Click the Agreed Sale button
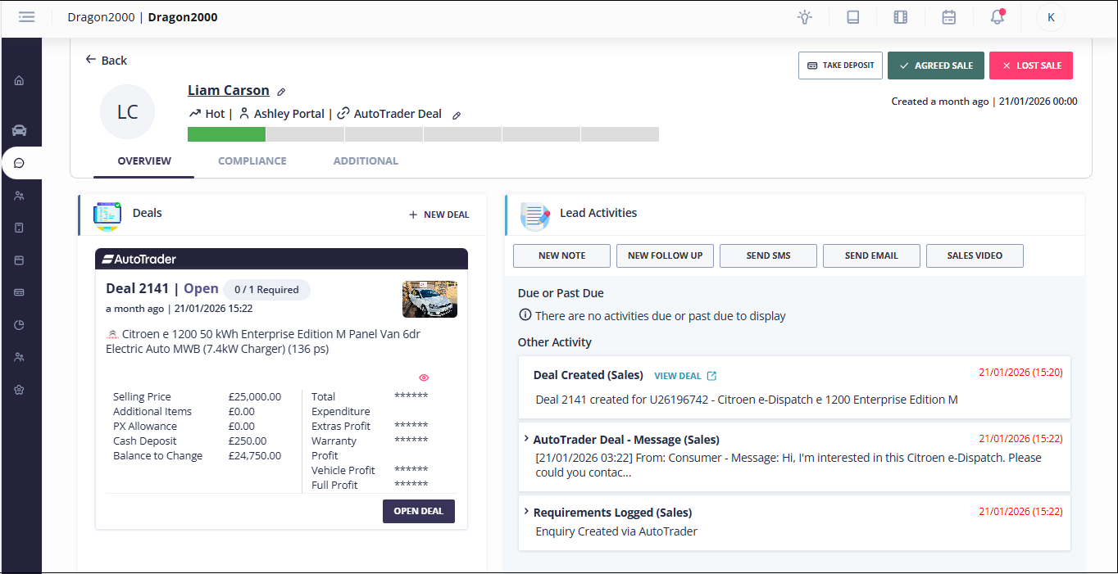The width and height of the screenshot is (1118, 574). coord(935,66)
